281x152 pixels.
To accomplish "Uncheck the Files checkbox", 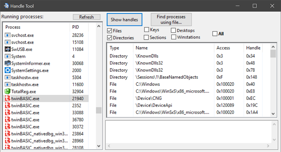I will (x=110, y=31).
